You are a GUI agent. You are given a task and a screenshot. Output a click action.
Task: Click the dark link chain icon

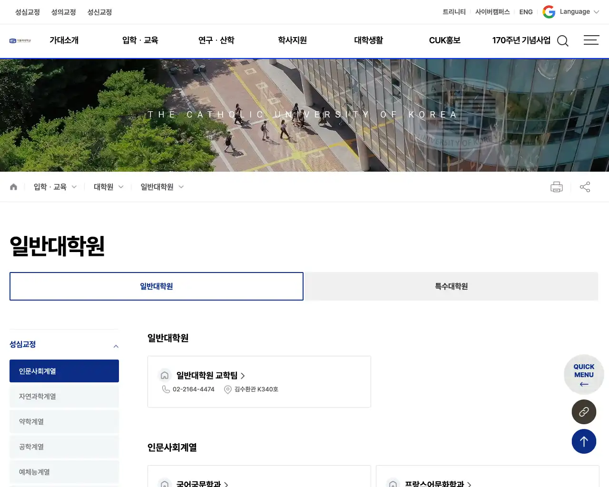[584, 412]
